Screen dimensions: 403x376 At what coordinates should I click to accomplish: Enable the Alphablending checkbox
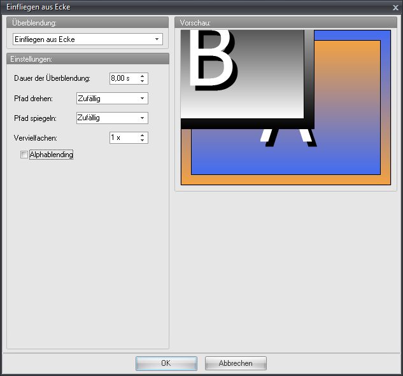click(x=24, y=155)
